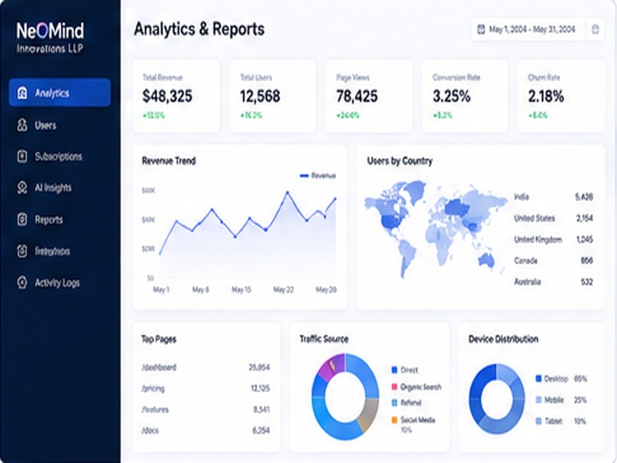
Task: Click the /dashboard top page row
Action: pos(206,367)
